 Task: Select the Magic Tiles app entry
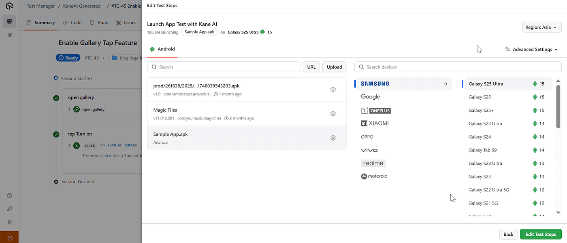(247, 114)
